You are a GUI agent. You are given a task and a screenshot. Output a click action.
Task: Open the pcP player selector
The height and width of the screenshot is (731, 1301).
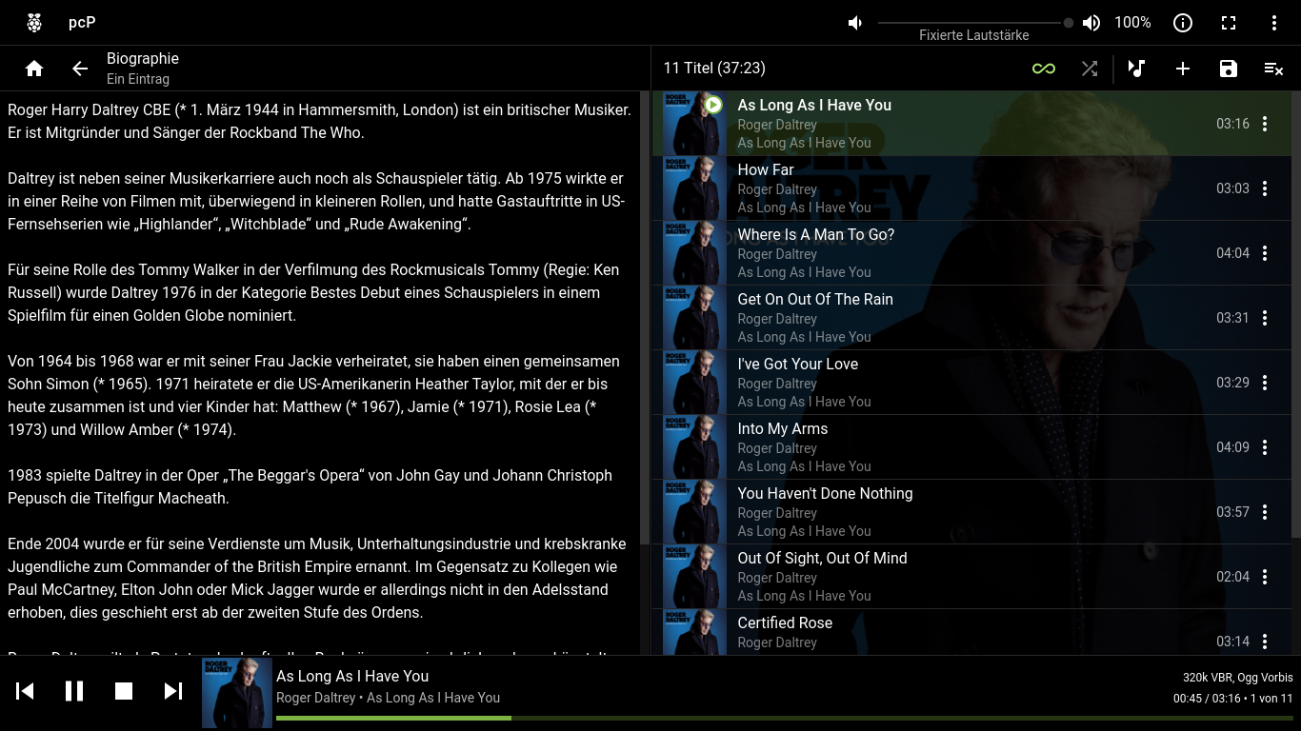[82, 23]
